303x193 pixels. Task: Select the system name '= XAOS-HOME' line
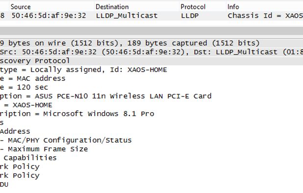[x=151, y=105]
